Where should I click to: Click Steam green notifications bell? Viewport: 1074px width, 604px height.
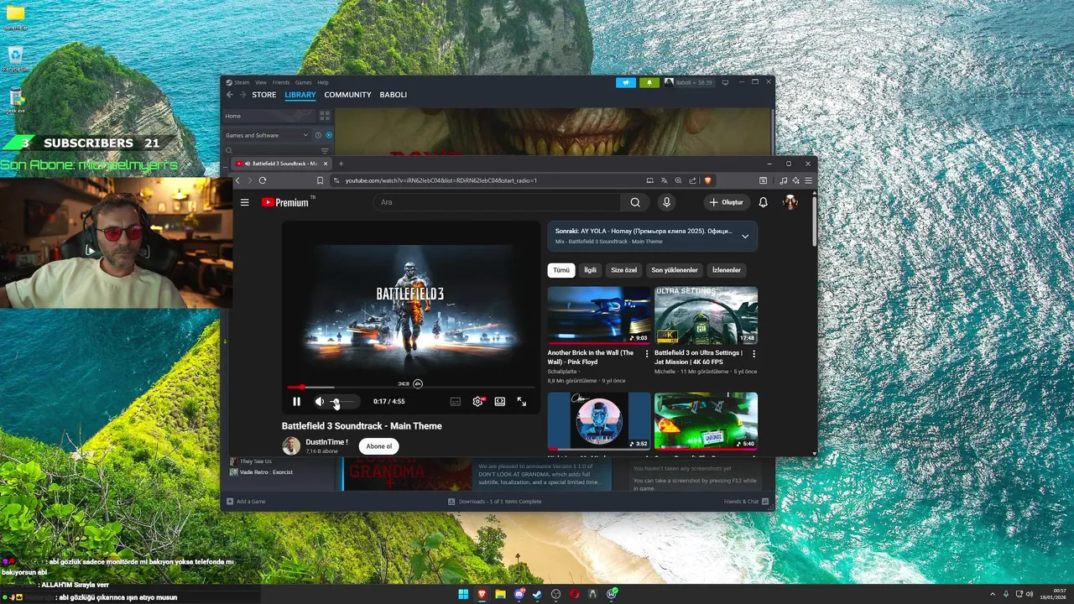[x=649, y=82]
